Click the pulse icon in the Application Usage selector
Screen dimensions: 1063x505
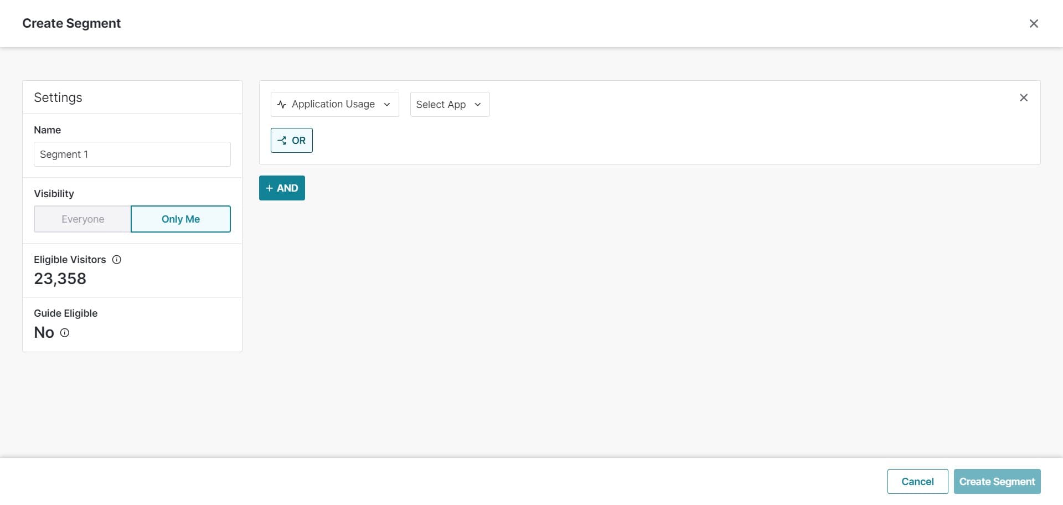click(x=282, y=105)
